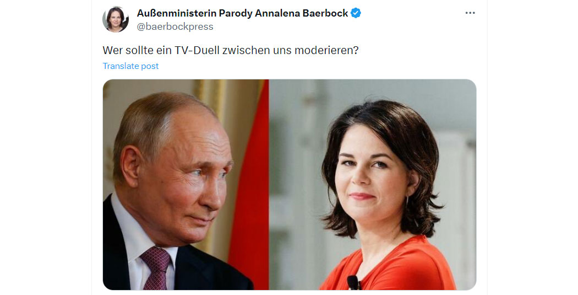Click the word moderieren in the post
The height and width of the screenshot is (295, 578).
pos(326,50)
